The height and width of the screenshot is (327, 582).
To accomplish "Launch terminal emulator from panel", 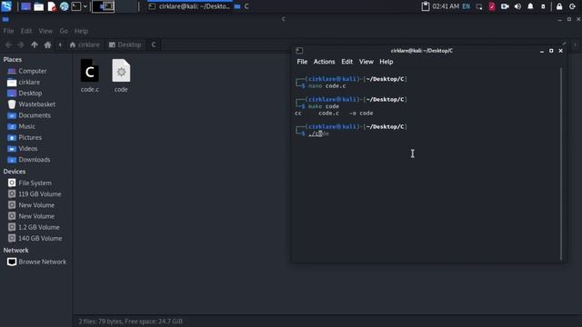I will point(76,6).
